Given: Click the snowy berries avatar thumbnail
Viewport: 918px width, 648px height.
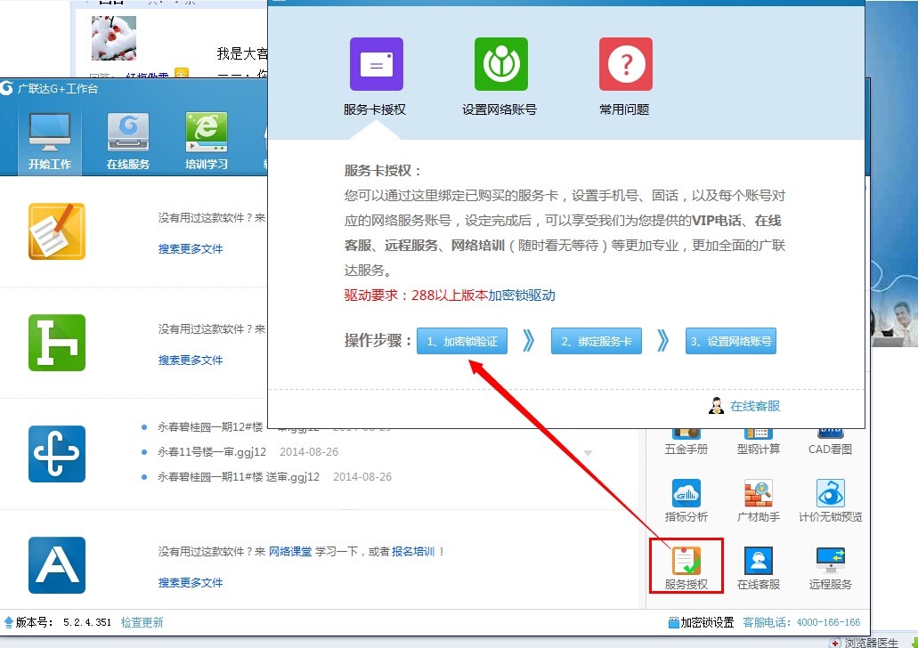Looking at the screenshot, I should [x=114, y=38].
